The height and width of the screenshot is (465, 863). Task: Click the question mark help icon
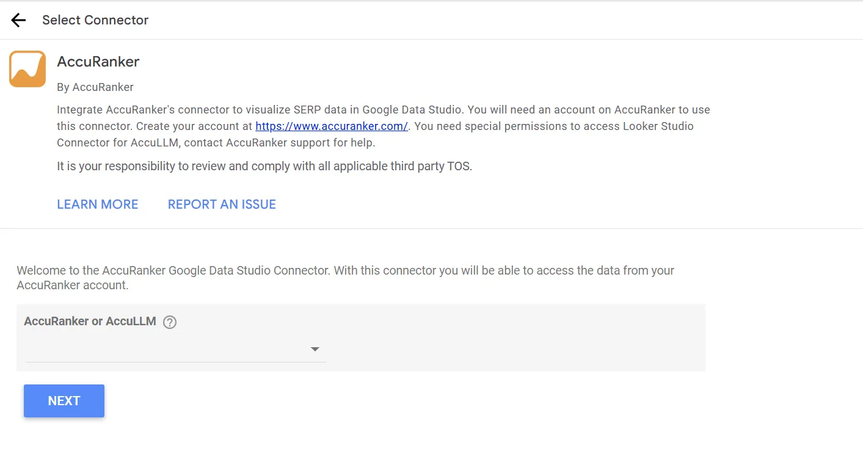(170, 322)
